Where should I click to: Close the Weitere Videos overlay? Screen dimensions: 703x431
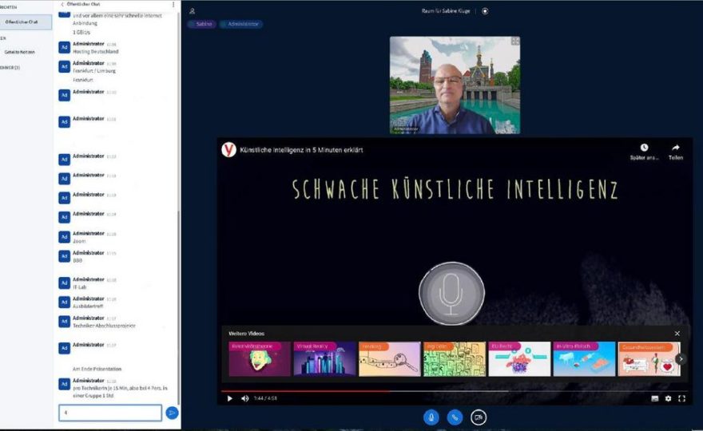click(677, 334)
